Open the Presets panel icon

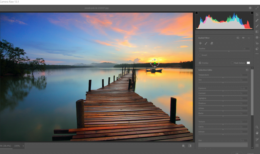pos(257,49)
